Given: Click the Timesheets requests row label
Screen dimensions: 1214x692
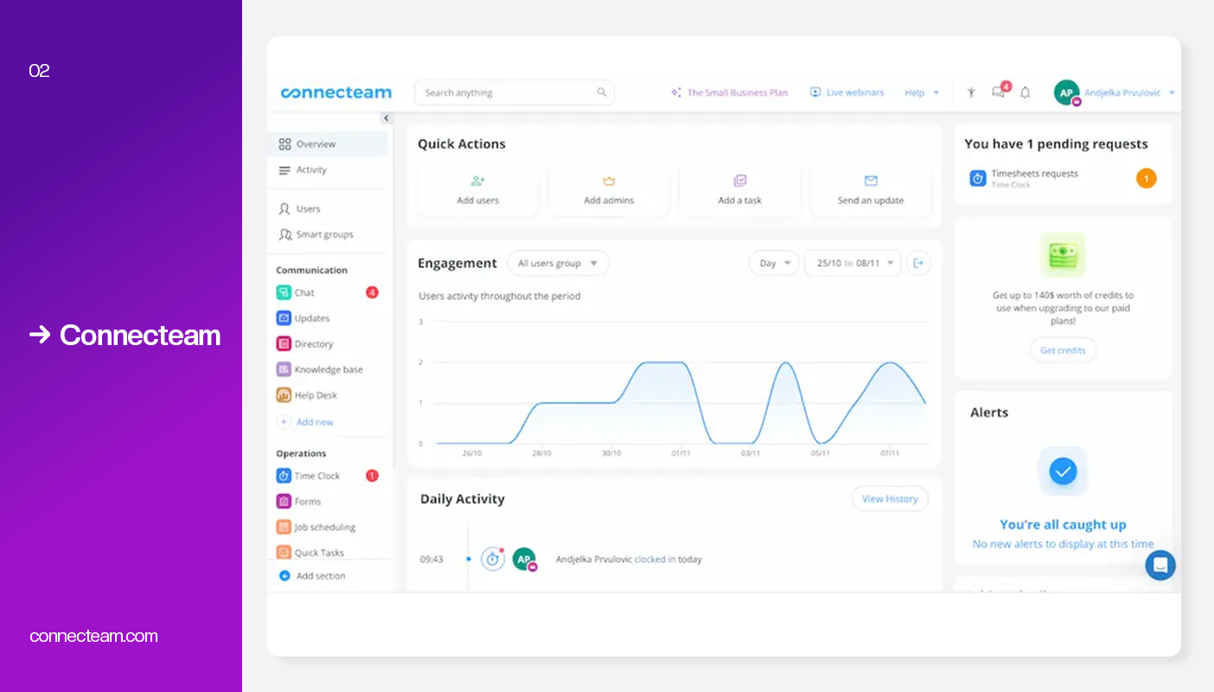Looking at the screenshot, I should [x=1034, y=173].
